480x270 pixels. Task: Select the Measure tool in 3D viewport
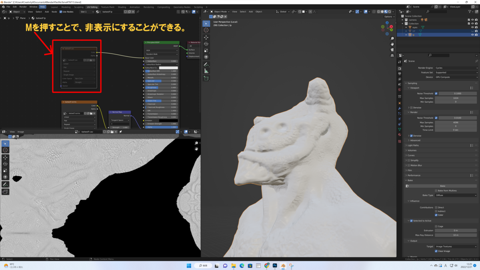coord(206,71)
